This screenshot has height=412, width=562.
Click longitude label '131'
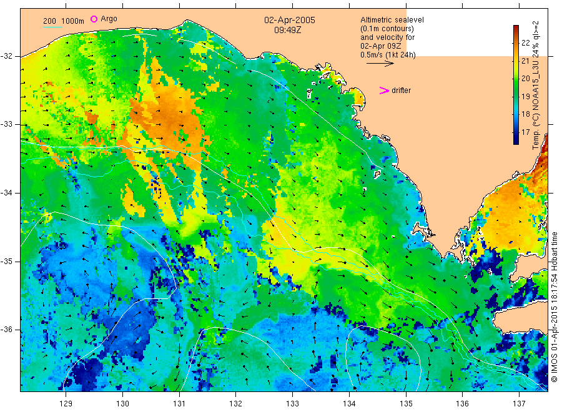179,404
